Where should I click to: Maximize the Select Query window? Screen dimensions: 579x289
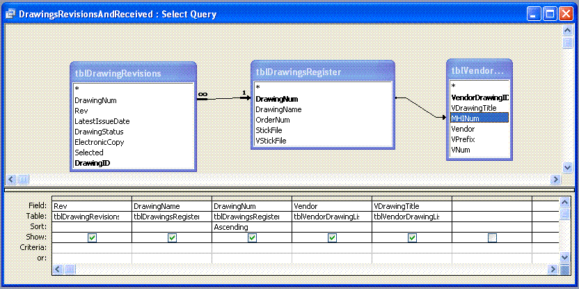pos(550,15)
